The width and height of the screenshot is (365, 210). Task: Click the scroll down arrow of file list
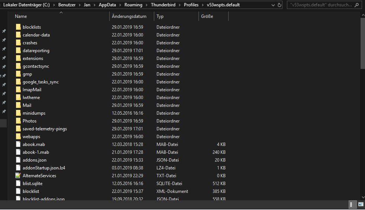click(363, 197)
